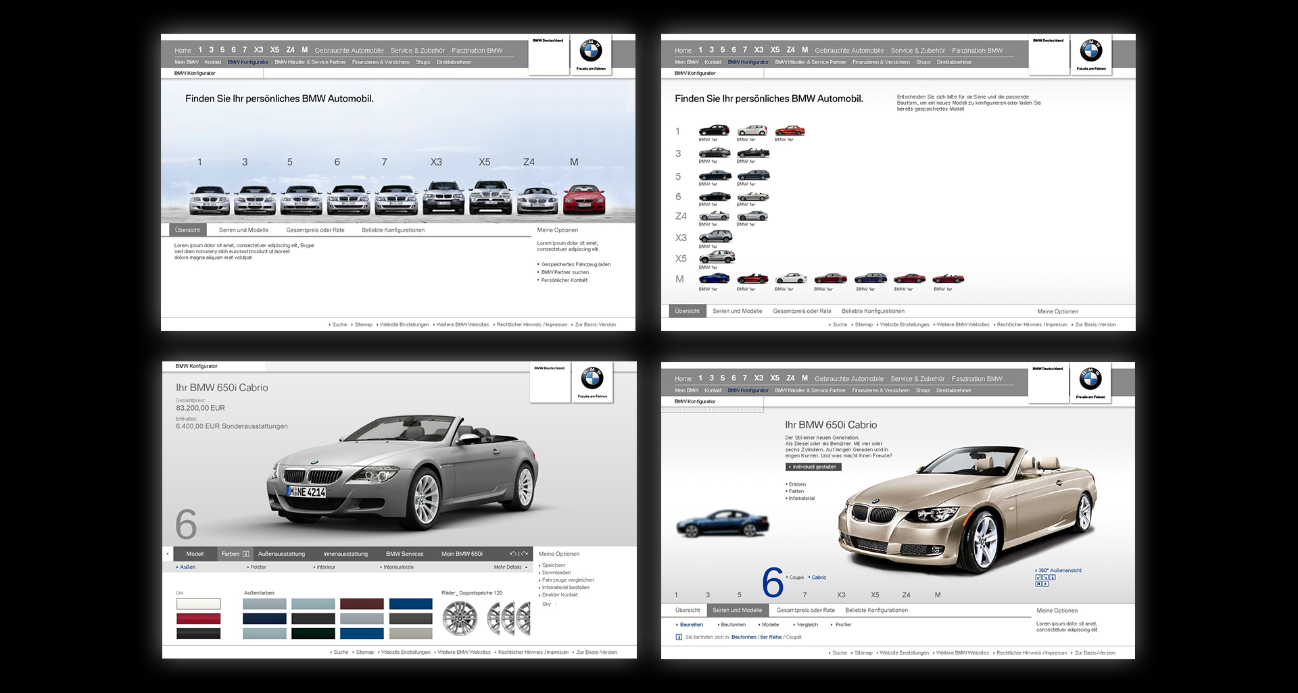This screenshot has height=693, width=1298.
Task: Click the blurred blue coupé image beside the cabrio
Action: tap(723, 523)
